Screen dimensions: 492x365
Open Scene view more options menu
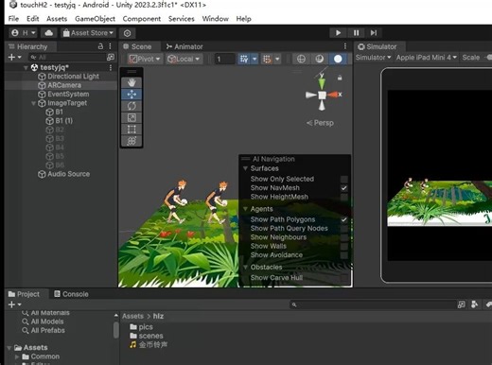tap(345, 46)
